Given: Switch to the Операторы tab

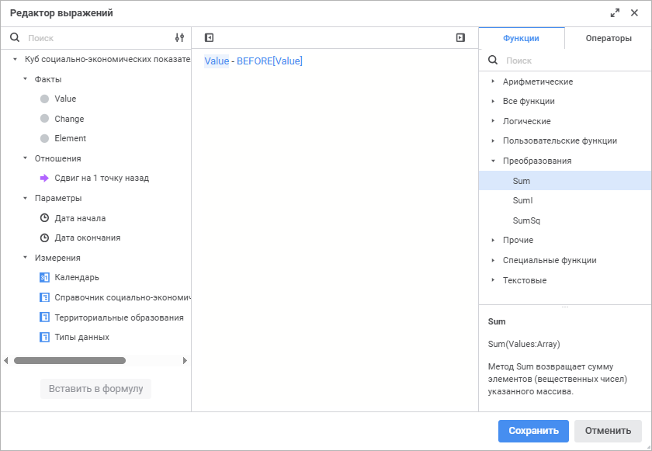Looking at the screenshot, I should click(x=609, y=38).
